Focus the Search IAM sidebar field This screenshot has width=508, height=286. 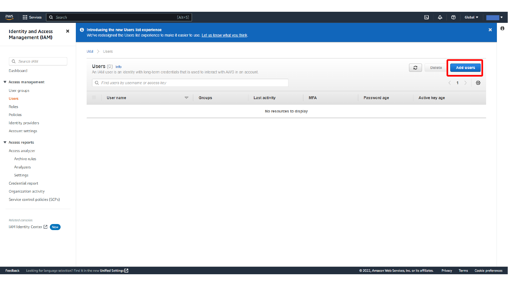[38, 61]
